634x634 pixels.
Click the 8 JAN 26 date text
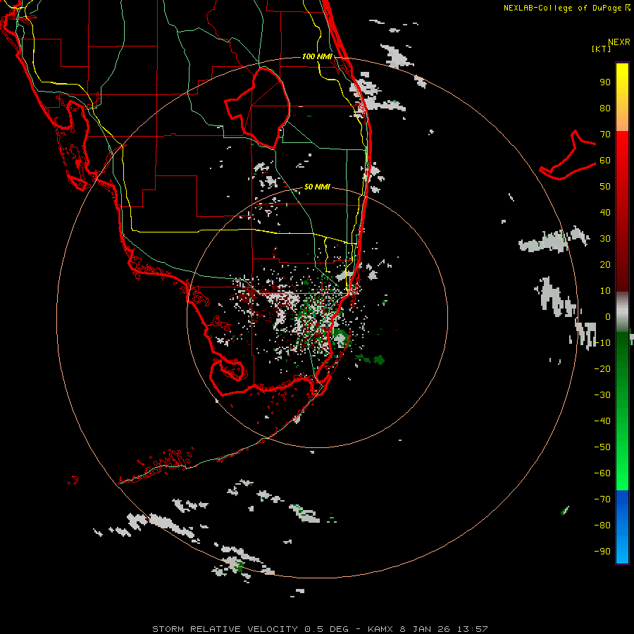click(425, 629)
